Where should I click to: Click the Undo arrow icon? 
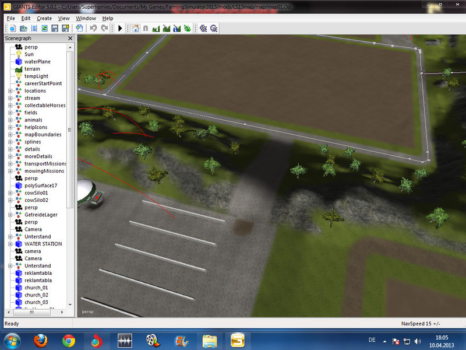click(93, 28)
